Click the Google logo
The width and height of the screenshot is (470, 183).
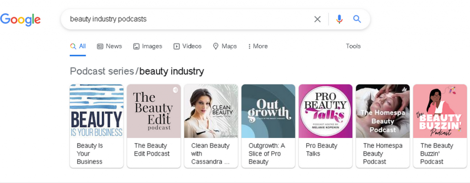[x=20, y=20]
